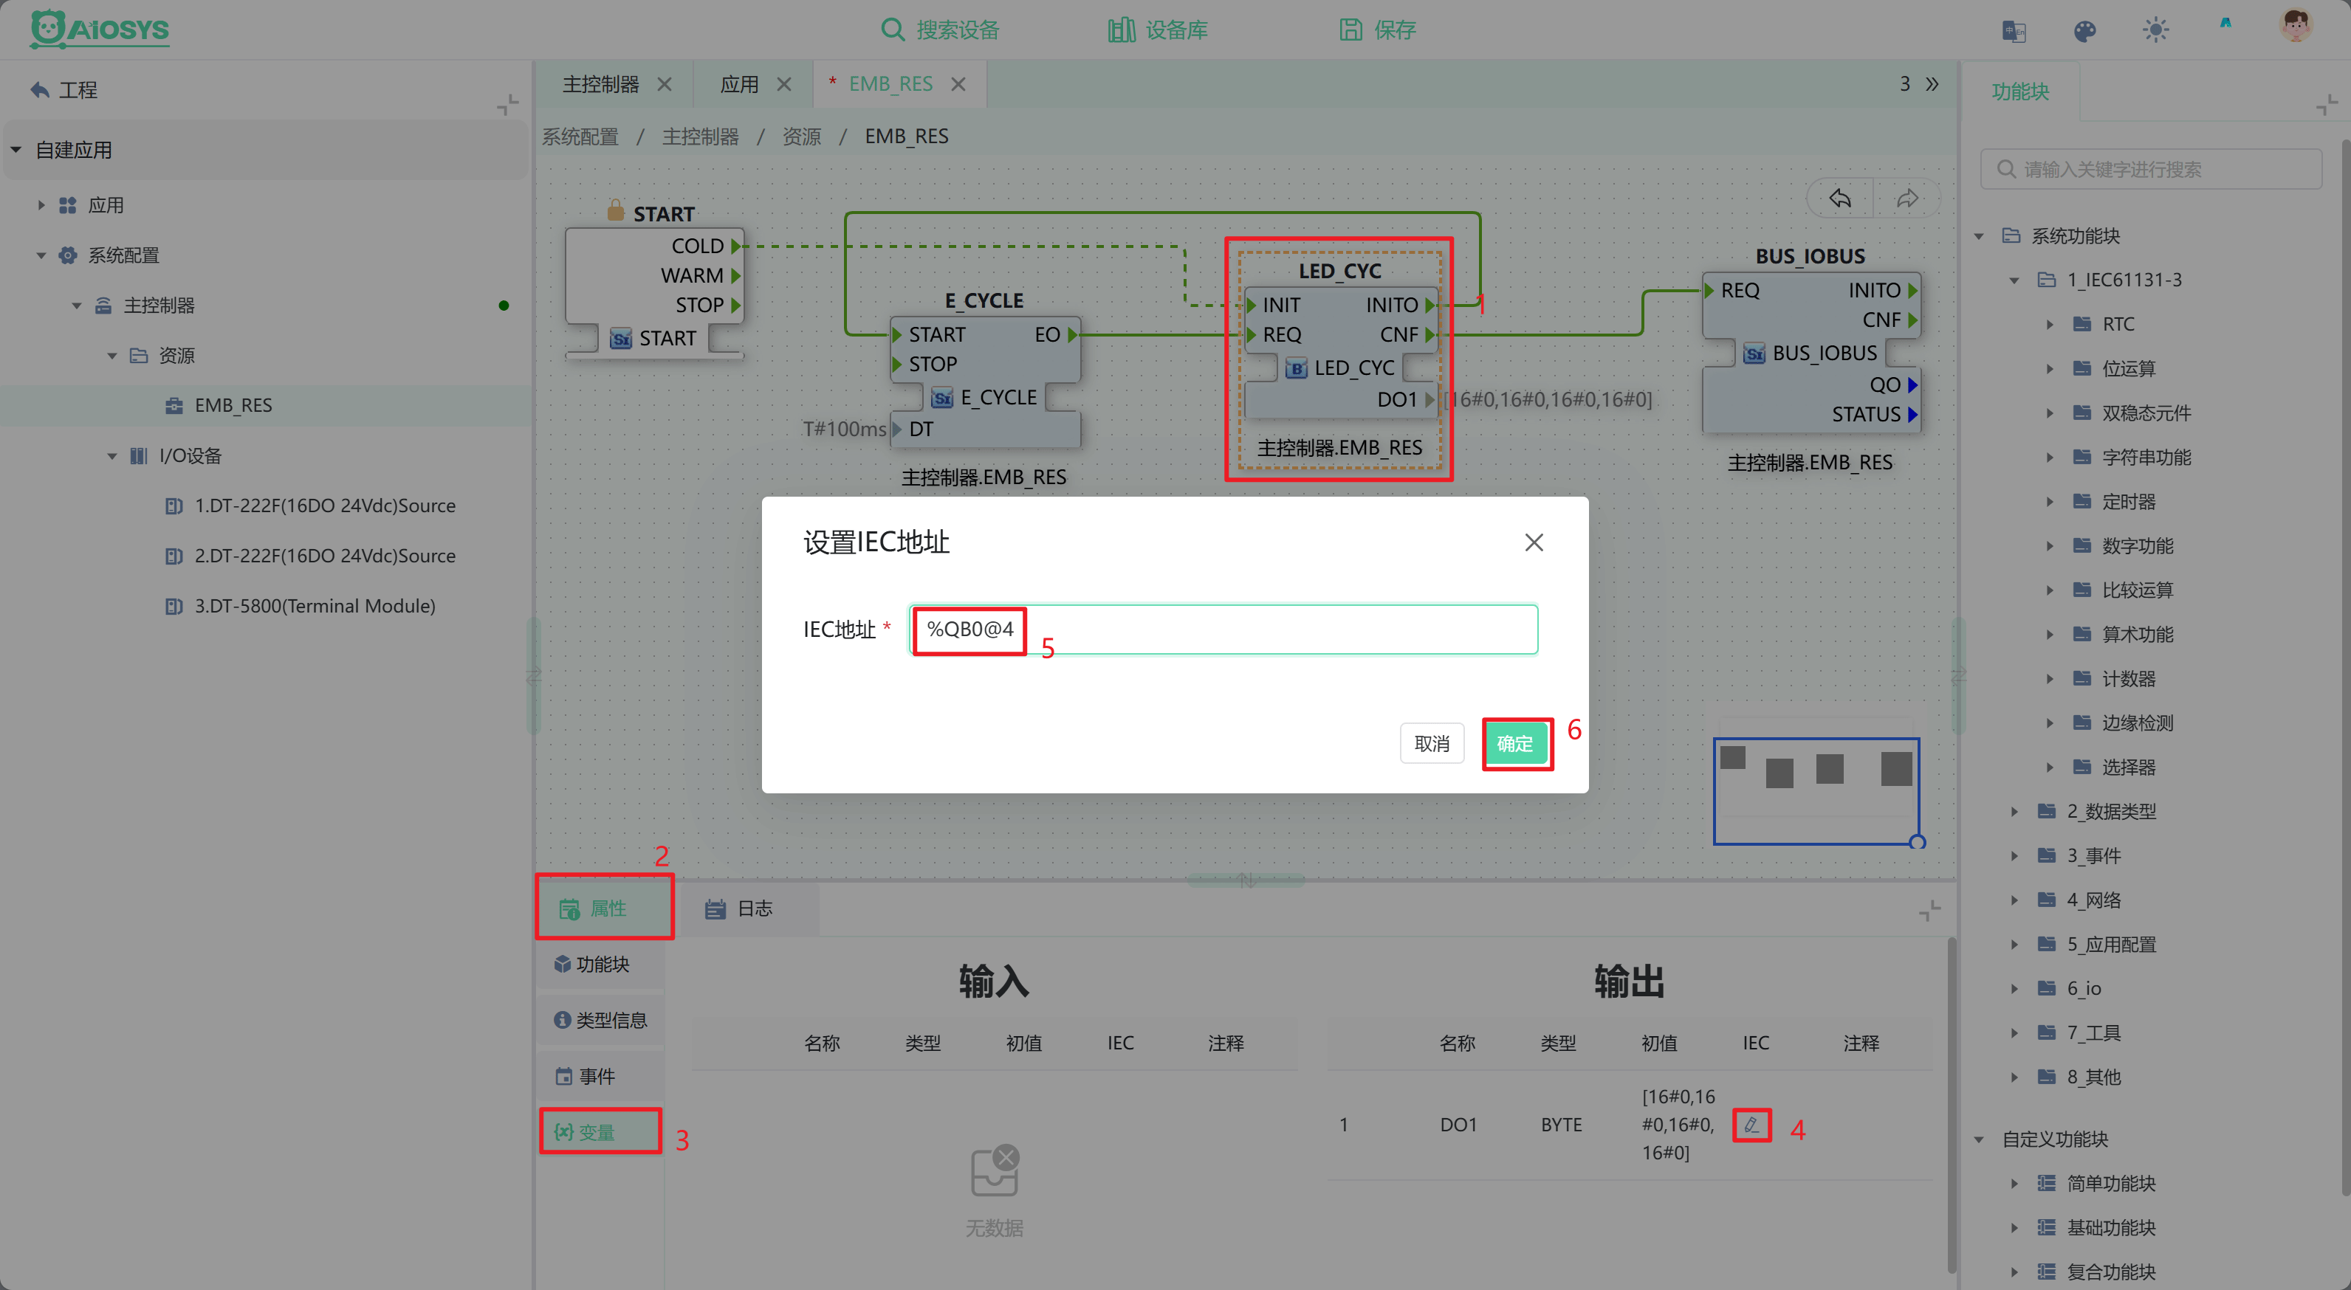Collapse the 系统功能块 folder
This screenshot has width=2351, height=1290.
pos(1979,236)
